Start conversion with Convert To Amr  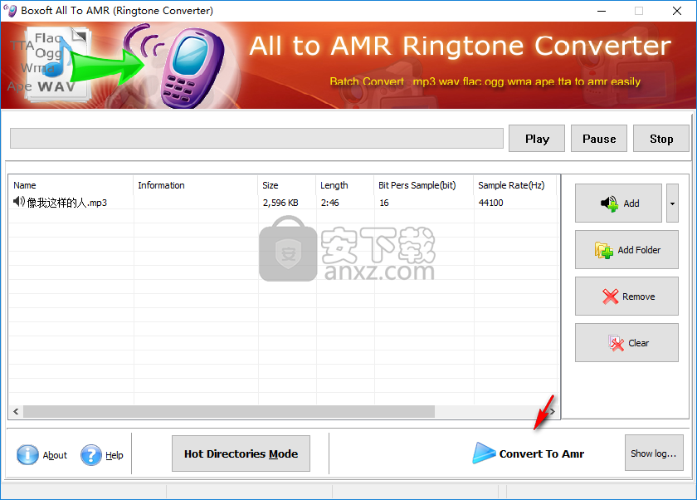point(529,453)
